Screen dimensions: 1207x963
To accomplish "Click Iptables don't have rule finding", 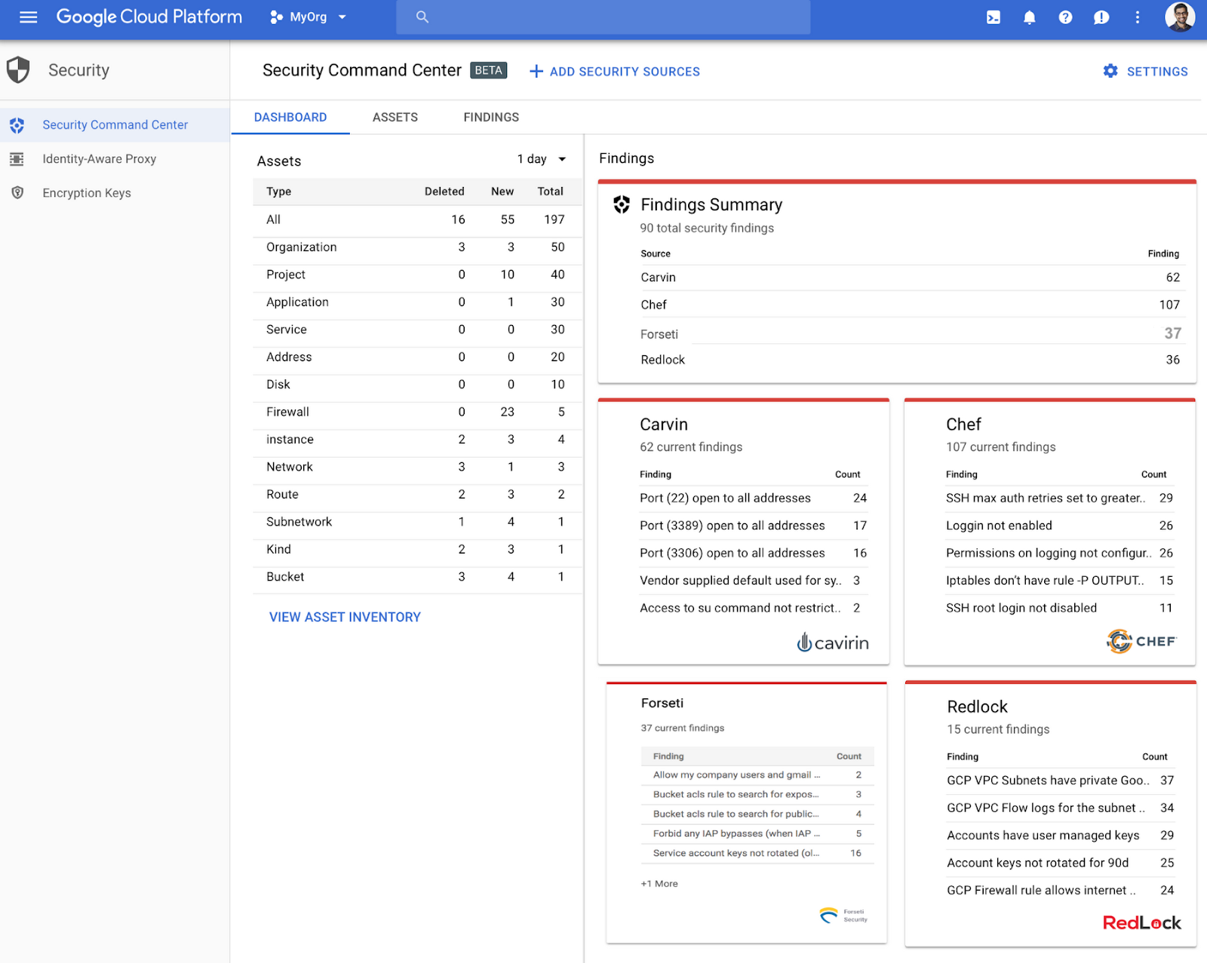I will coord(1060,581).
